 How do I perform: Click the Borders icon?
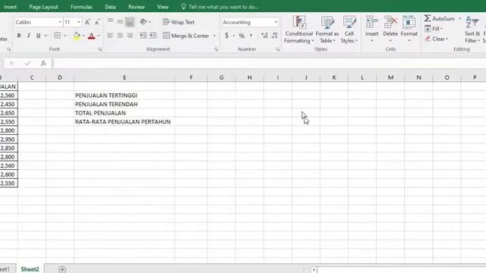(x=58, y=36)
